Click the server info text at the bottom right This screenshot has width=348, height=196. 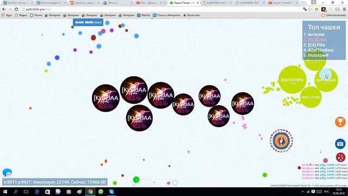(309, 186)
